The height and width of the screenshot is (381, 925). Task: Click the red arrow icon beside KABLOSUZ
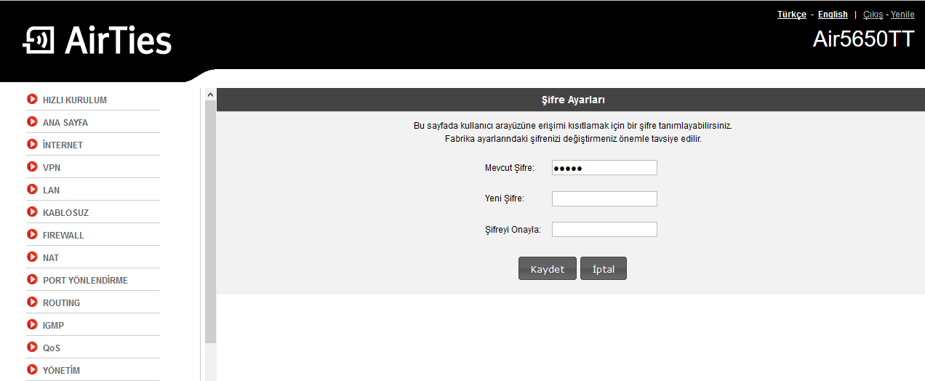click(x=32, y=212)
